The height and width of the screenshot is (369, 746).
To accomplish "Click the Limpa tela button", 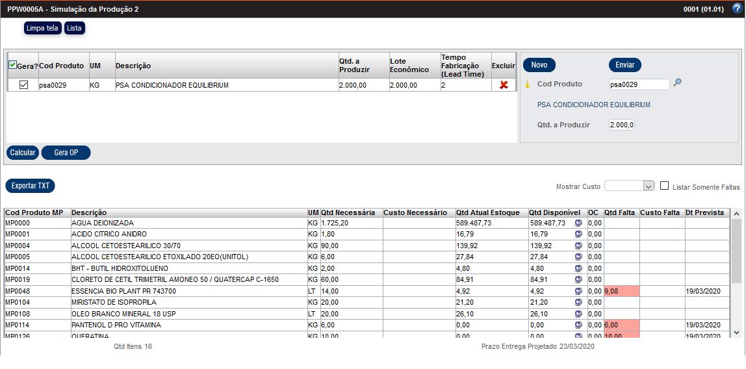I will click(x=43, y=28).
